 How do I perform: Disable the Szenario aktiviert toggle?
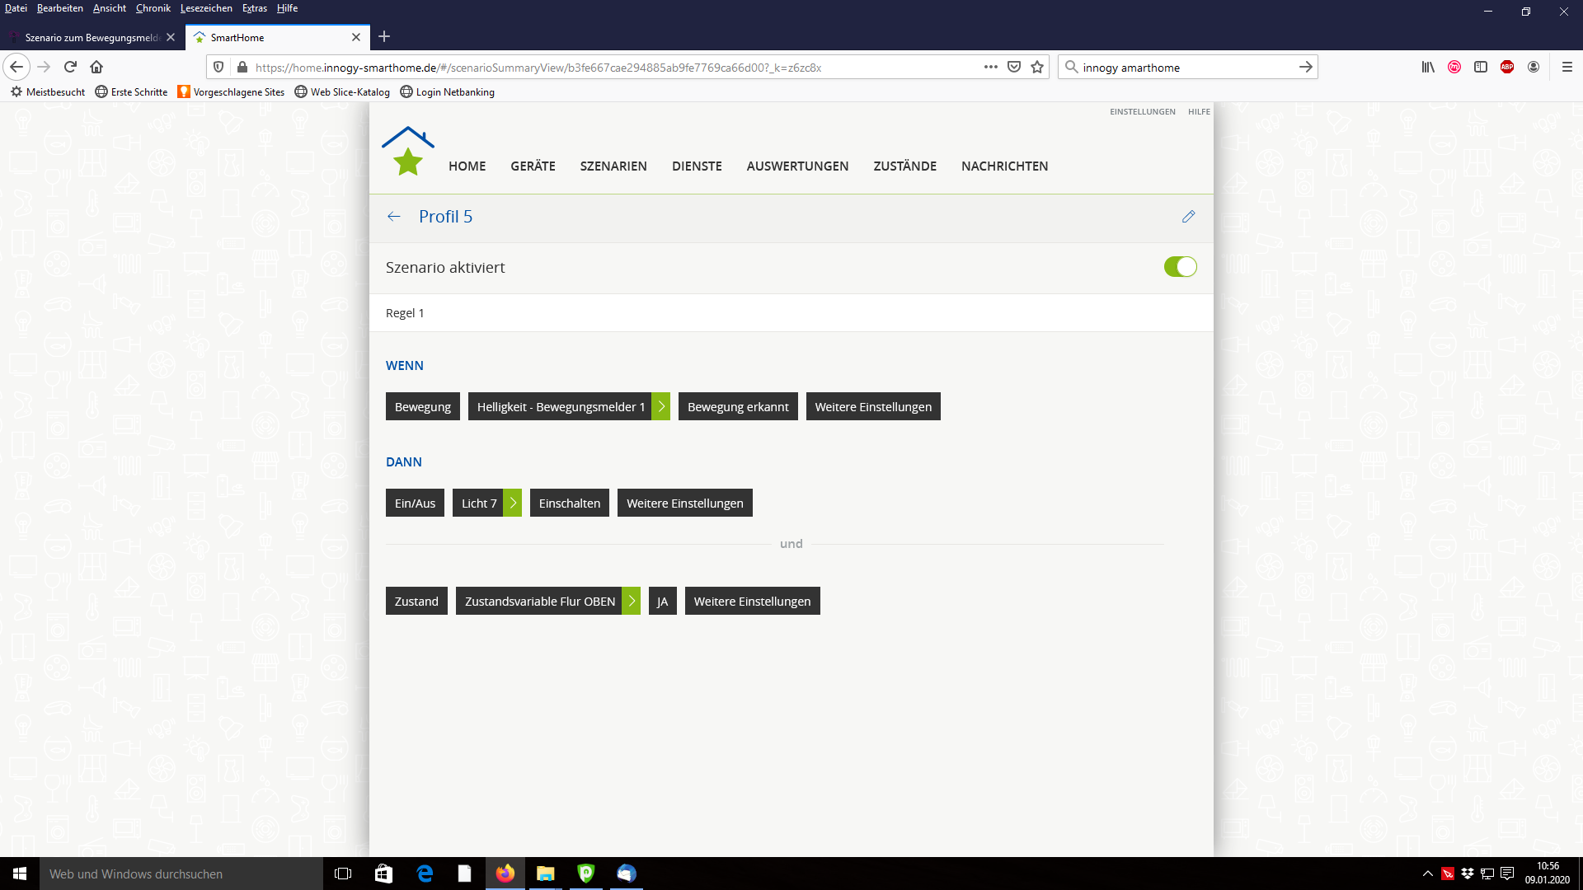coord(1180,267)
